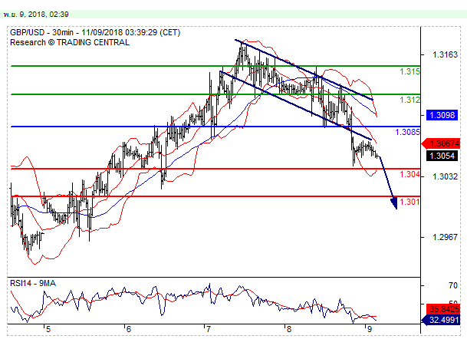Click the red 1.301 support label
The image size is (467, 339).
pyautogui.click(x=409, y=202)
